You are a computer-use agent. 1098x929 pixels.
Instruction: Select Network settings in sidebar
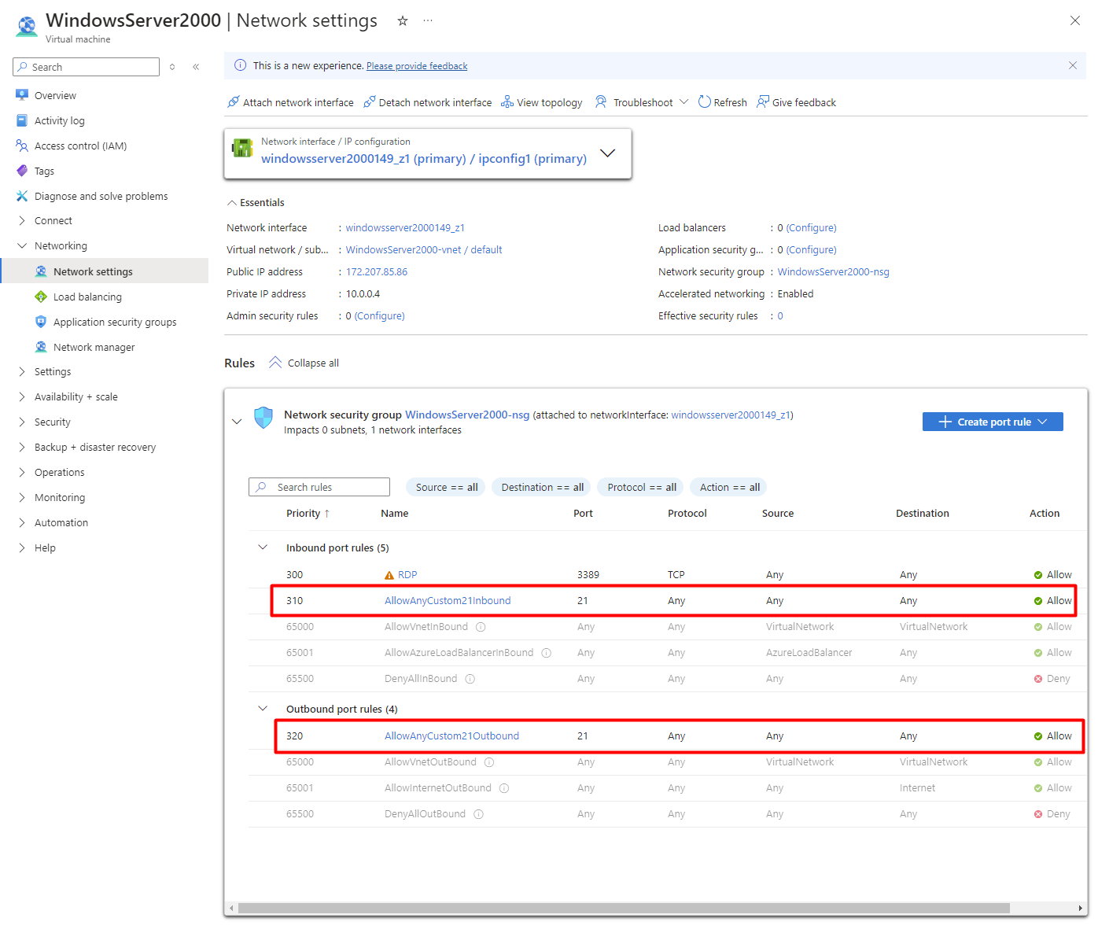coord(104,271)
